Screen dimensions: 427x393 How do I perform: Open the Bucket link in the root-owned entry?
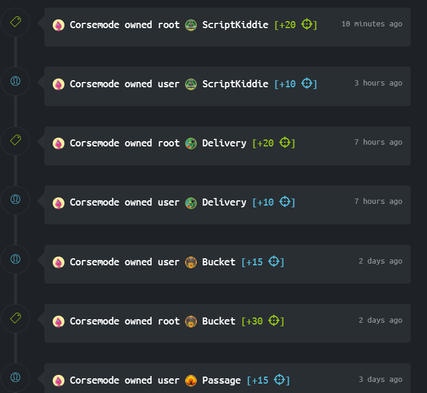[218, 321]
